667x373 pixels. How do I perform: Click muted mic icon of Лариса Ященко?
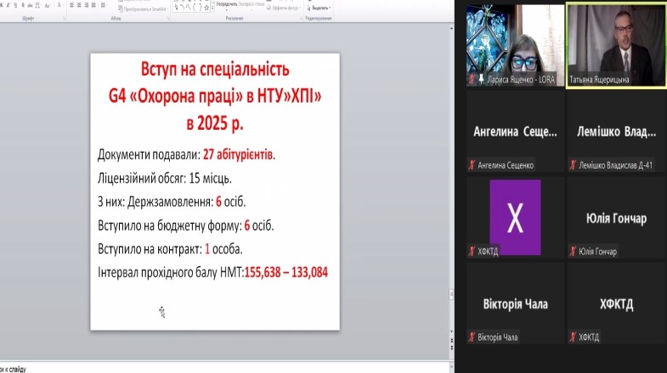pos(472,79)
